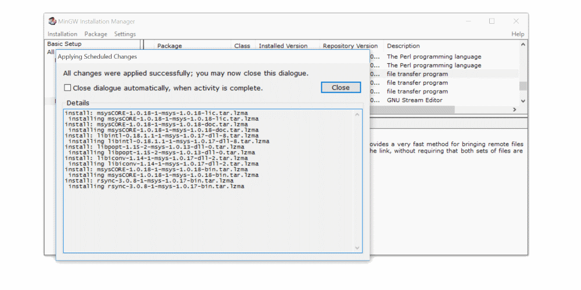Image resolution: width=581 pixels, height=290 pixels.
Task: Click the Details log scroll up arrow
Action: (357, 114)
